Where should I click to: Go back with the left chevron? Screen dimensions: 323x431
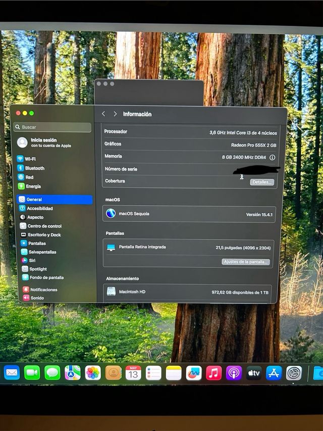click(x=103, y=114)
